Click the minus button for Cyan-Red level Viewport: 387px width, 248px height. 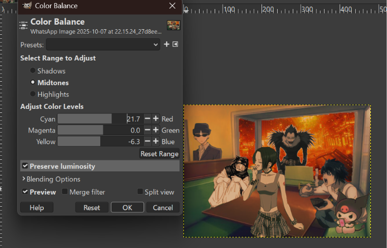click(147, 119)
